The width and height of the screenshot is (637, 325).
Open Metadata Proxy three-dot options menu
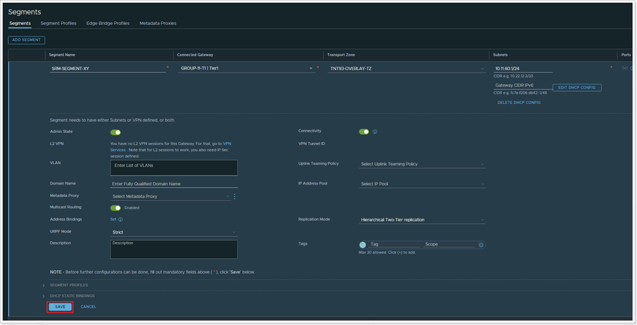coord(234,197)
